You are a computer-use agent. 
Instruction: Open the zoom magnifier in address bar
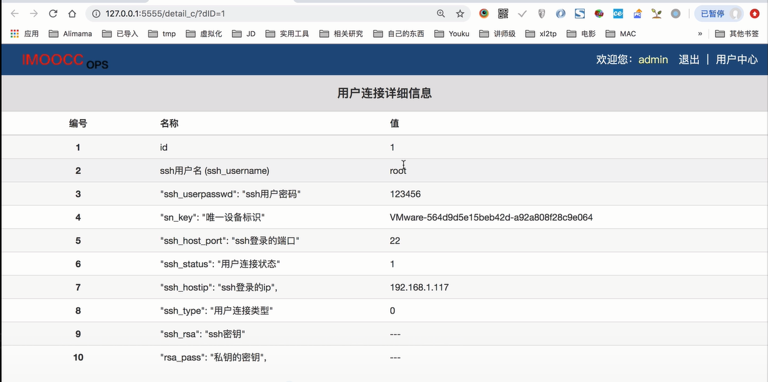point(441,14)
